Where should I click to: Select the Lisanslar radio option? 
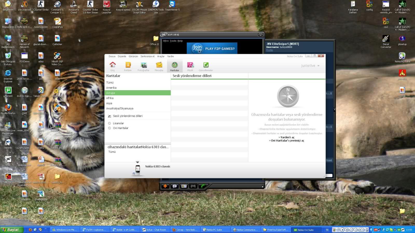point(109,123)
